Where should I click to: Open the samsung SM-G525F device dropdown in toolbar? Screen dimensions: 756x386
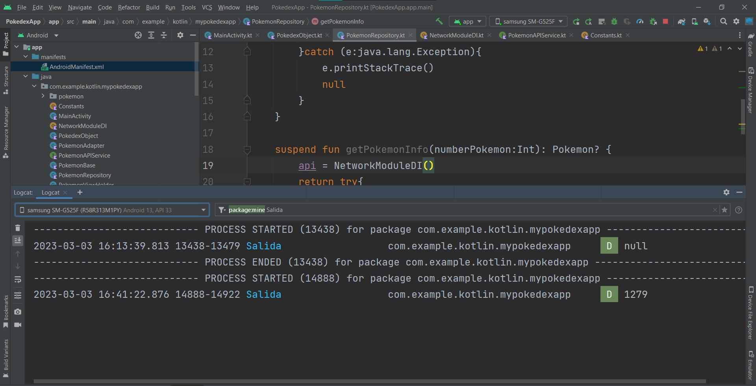528,22
